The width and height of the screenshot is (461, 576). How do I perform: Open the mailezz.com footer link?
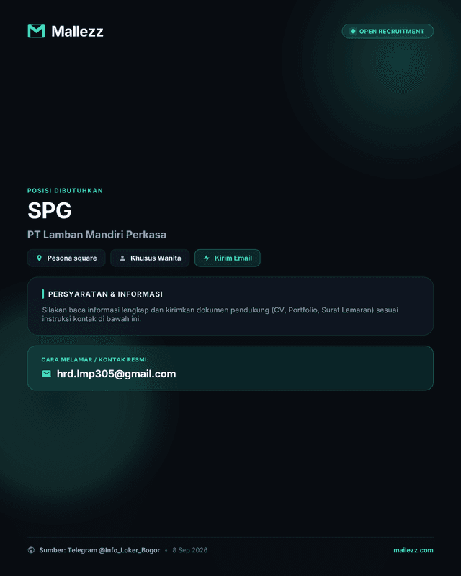(413, 550)
